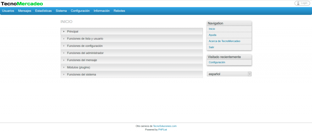Click the TecnoMercadeo logo
This screenshot has height=134, width=312.
click(22, 4)
